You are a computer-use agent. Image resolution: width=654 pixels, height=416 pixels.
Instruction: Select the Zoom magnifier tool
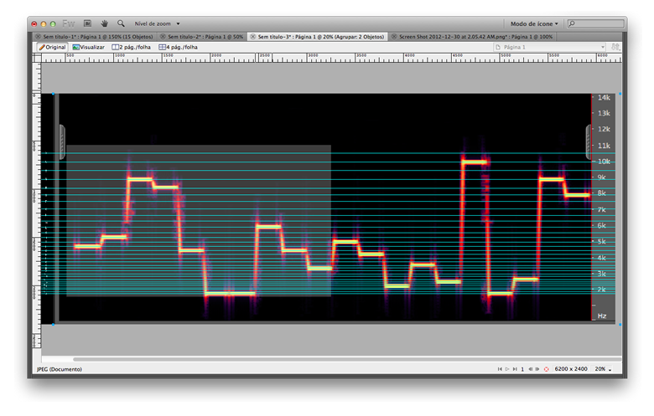point(121,23)
